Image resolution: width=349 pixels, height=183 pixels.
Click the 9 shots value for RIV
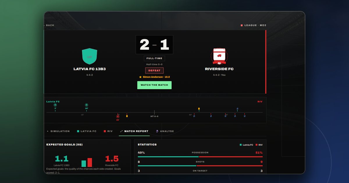click(x=261, y=162)
